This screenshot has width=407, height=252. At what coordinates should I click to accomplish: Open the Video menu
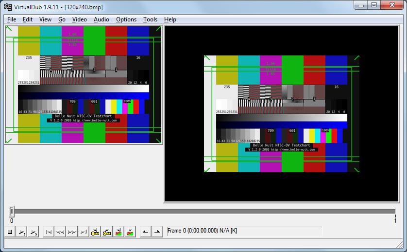[80, 19]
